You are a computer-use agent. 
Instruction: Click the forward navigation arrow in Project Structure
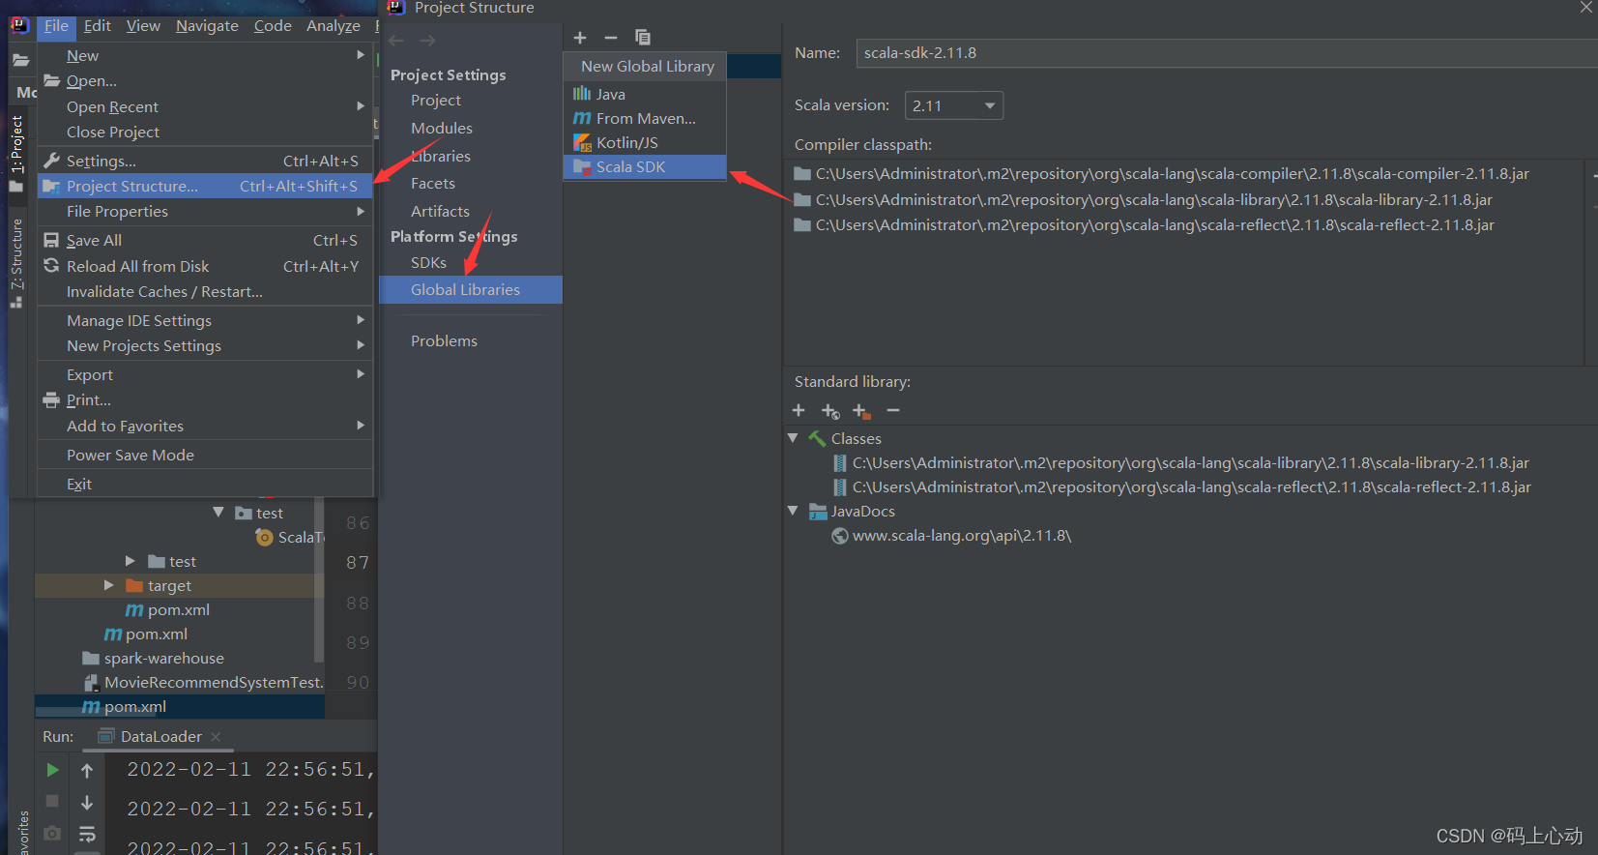point(427,41)
